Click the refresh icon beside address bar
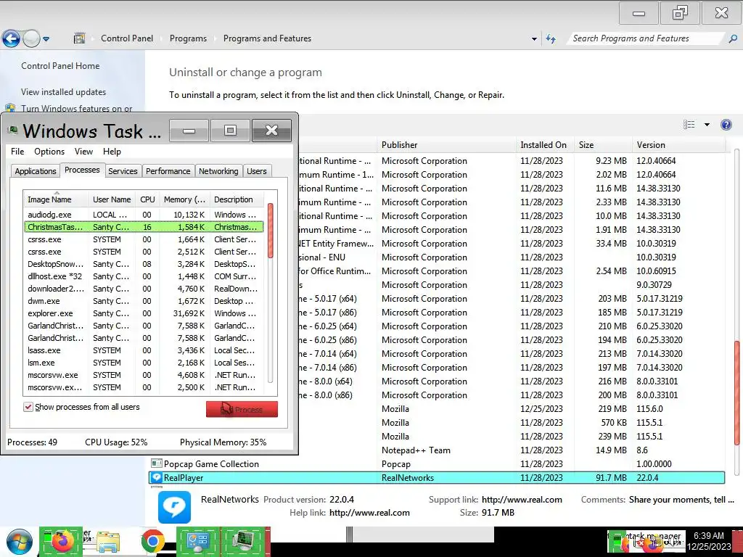Screen dimensions: 743x557 551,39
